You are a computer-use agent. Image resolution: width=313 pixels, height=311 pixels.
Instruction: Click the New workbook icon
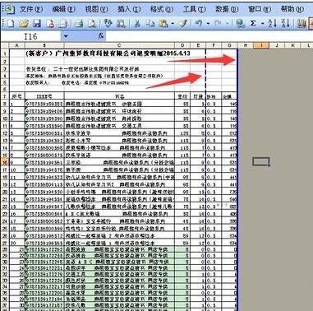(x=11, y=24)
